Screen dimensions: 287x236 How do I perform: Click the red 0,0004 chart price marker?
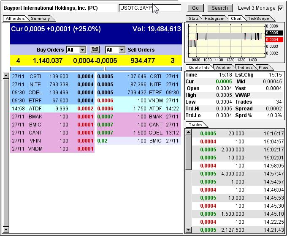pyautogui.click(x=274, y=40)
